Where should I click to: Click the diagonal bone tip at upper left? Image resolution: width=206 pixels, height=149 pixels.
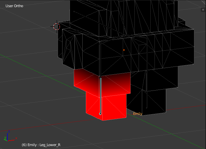click(74, 12)
